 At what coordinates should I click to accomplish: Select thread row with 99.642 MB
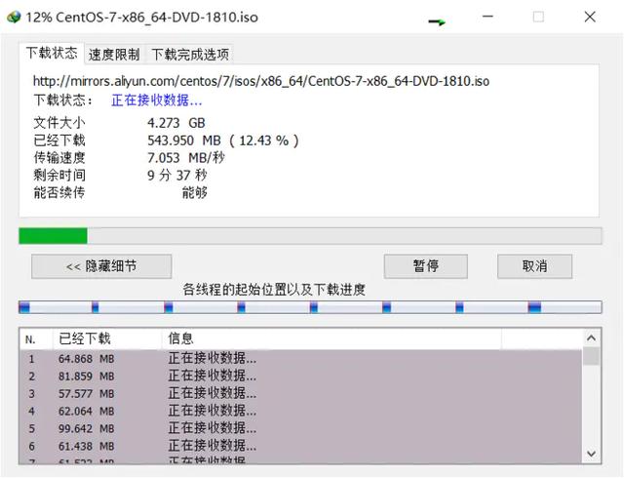[301, 428]
